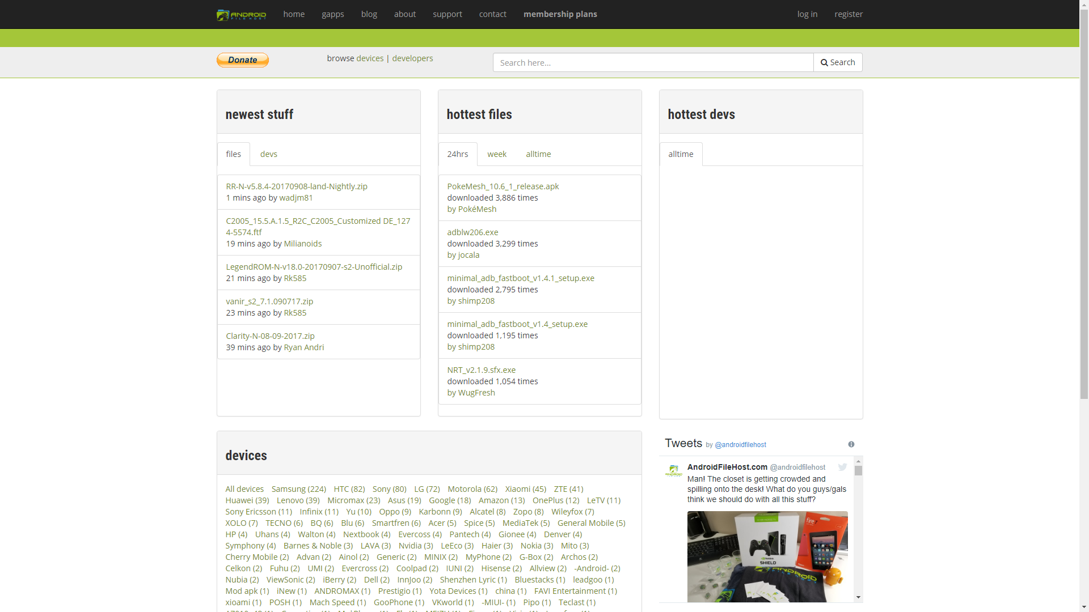Image resolution: width=1089 pixels, height=612 pixels.
Task: Click the Android File Host logo
Action: pyautogui.click(x=242, y=15)
